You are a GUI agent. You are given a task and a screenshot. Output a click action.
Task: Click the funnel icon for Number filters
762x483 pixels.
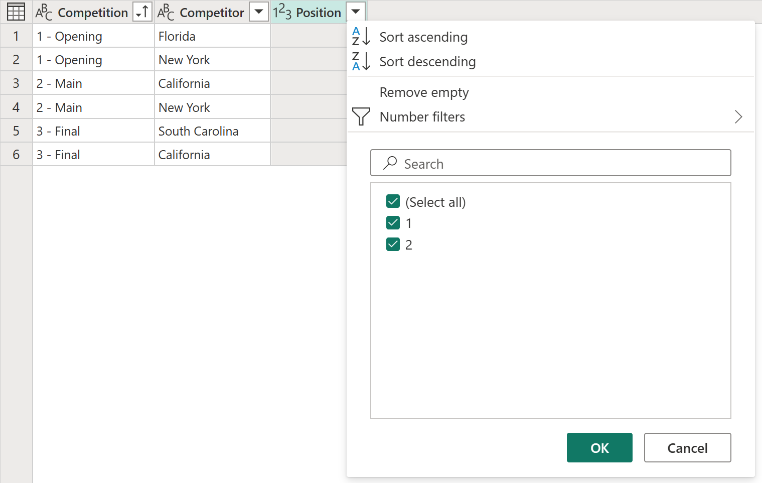[x=361, y=116]
